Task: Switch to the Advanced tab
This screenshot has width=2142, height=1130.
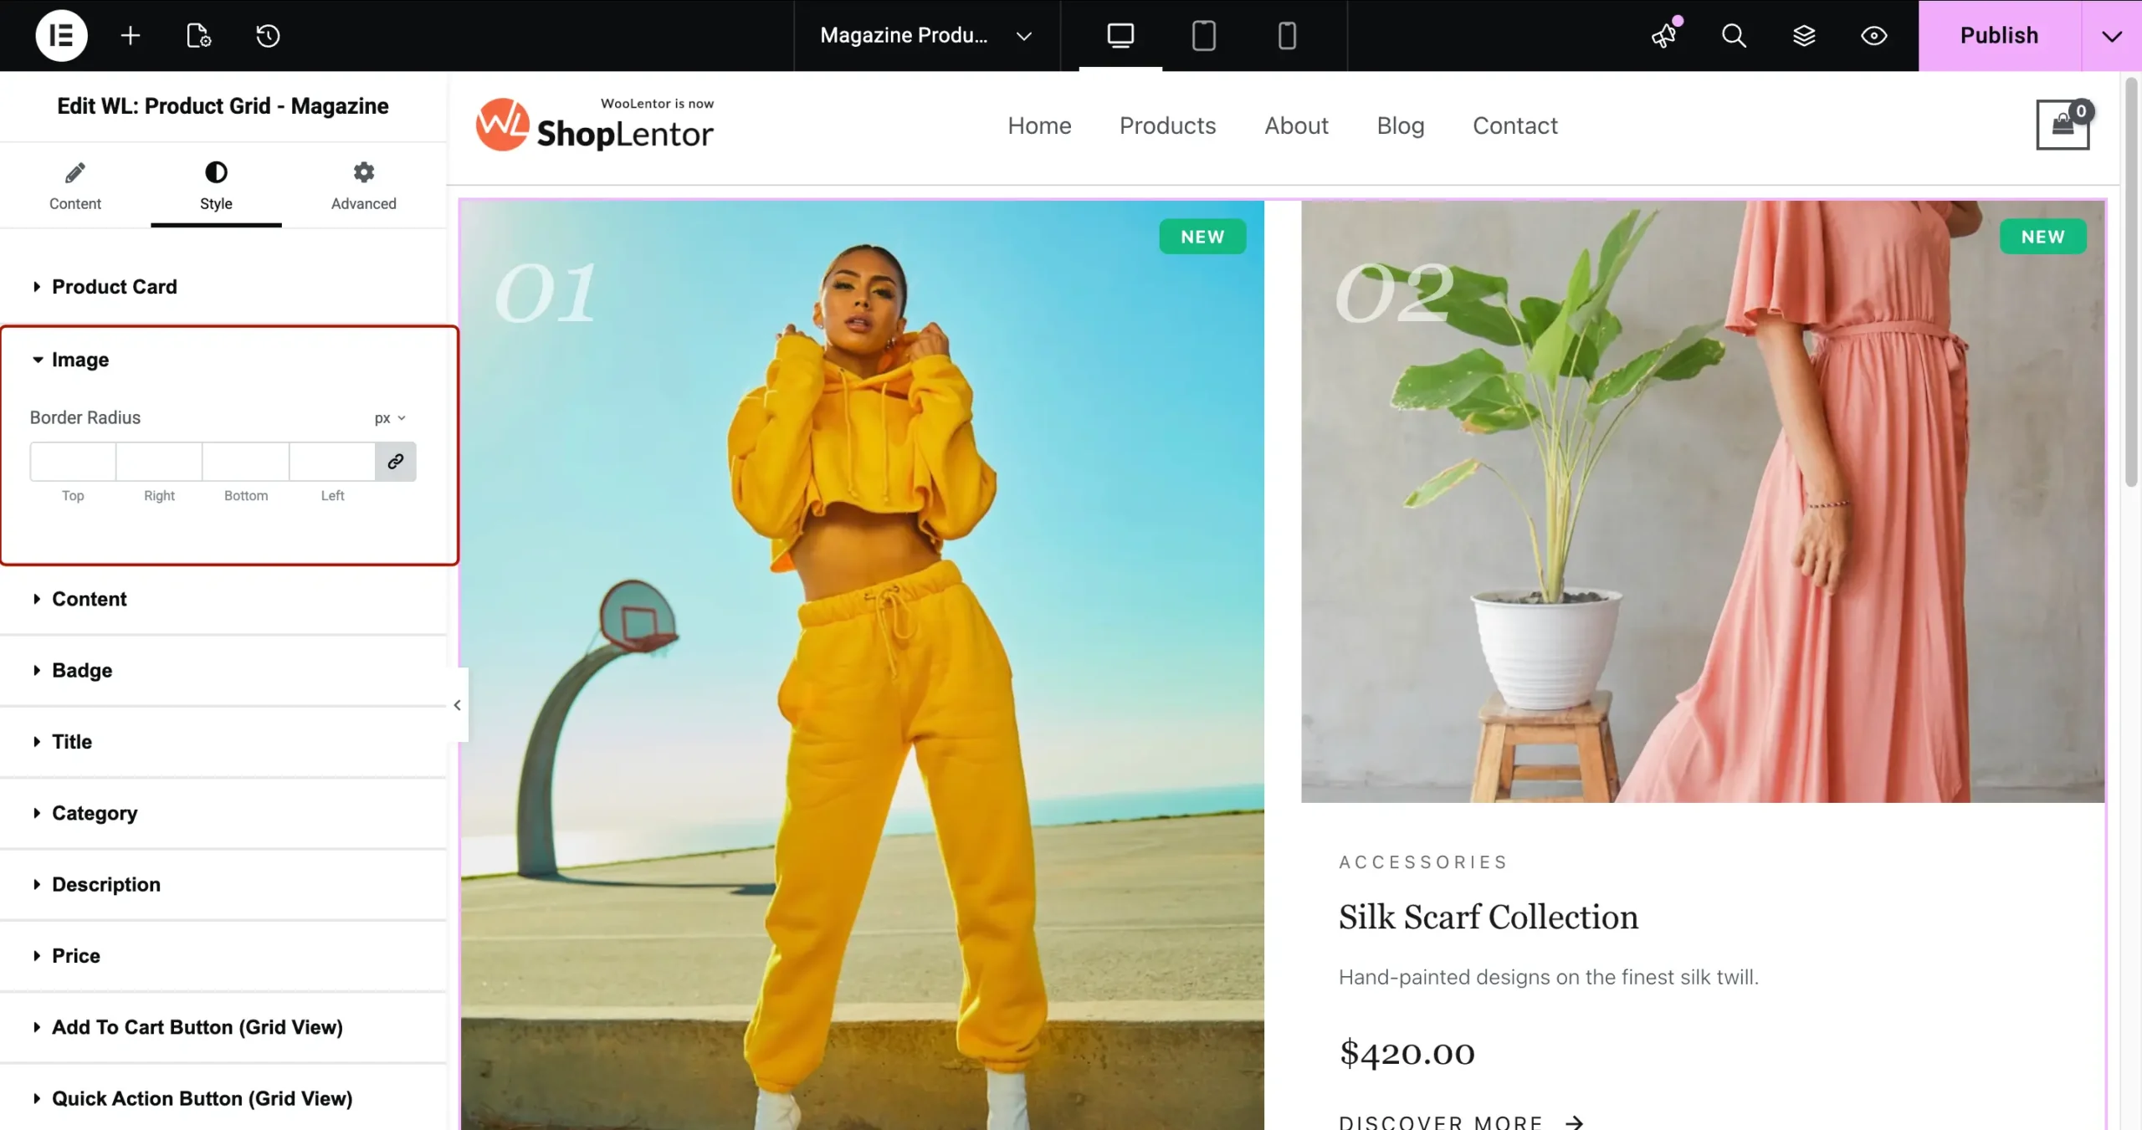Action: pyautogui.click(x=363, y=186)
